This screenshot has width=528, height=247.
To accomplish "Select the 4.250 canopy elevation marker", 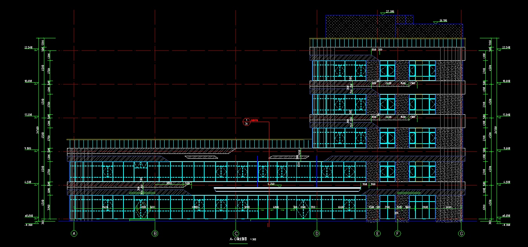I will pyautogui.click(x=271, y=184).
